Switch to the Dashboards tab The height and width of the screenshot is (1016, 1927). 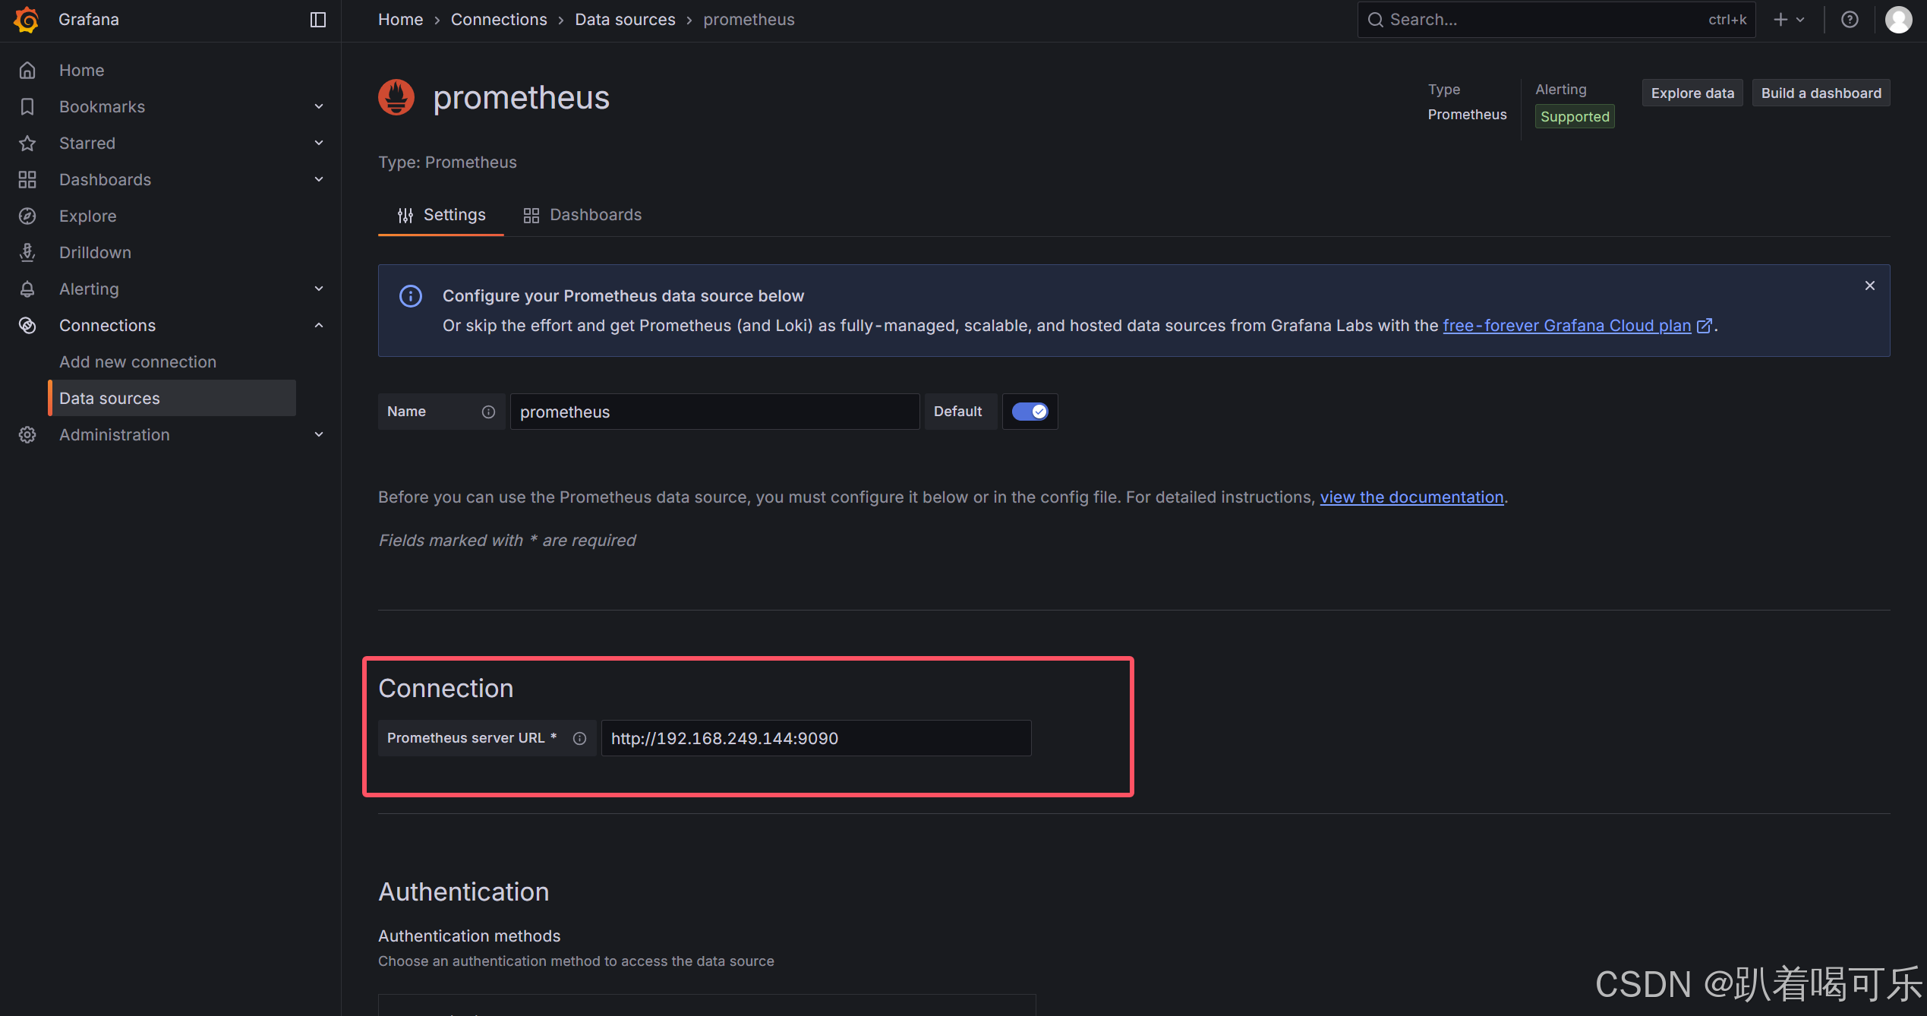point(582,215)
